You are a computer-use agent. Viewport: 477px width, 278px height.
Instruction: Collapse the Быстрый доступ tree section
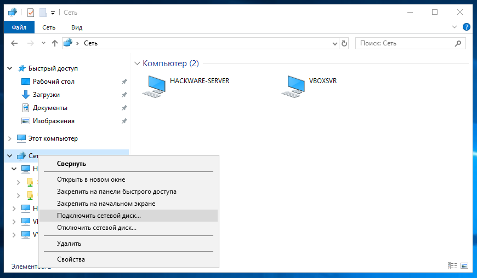[9, 68]
